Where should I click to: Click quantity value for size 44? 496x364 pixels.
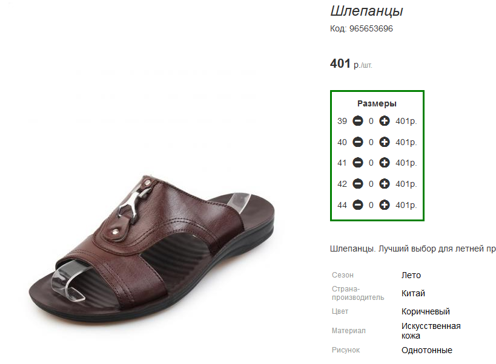tap(371, 205)
